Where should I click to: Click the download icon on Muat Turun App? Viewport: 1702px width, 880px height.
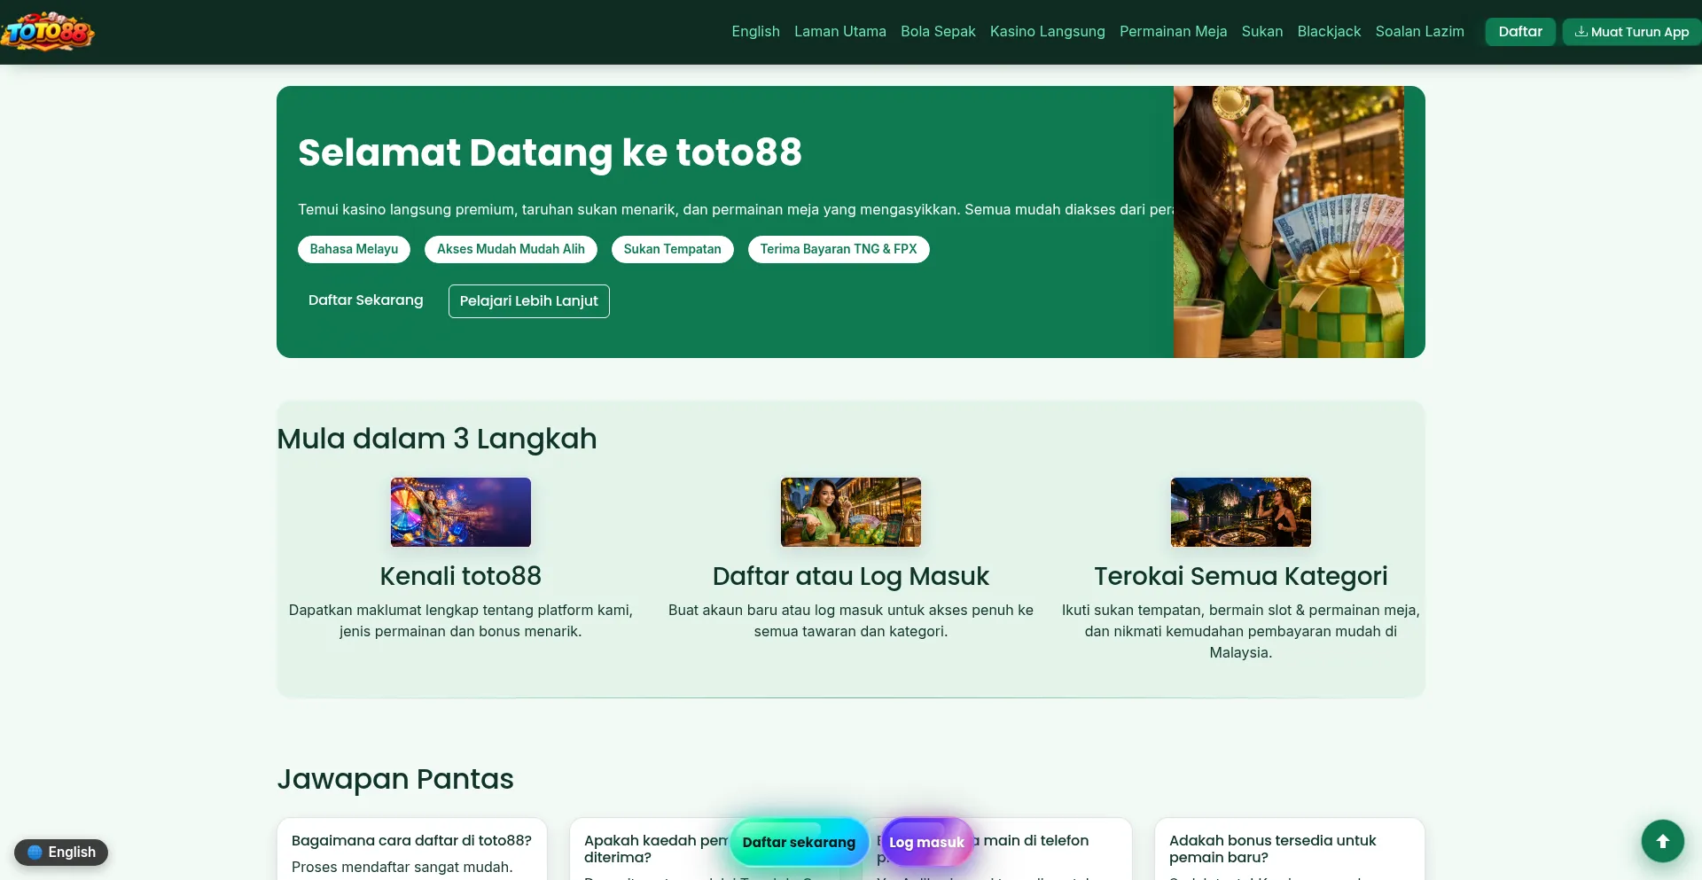[x=1581, y=31]
